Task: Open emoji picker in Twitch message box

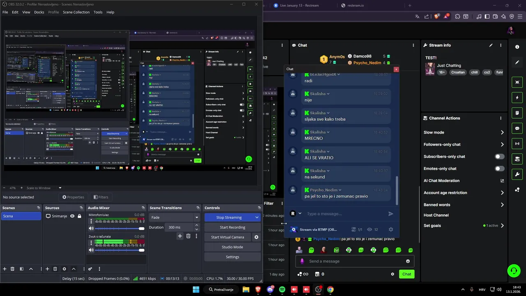Action: coord(408,261)
